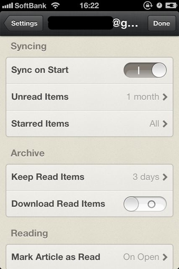Select the Unread Items row label
This screenshot has height=269, width=179.
[40, 97]
